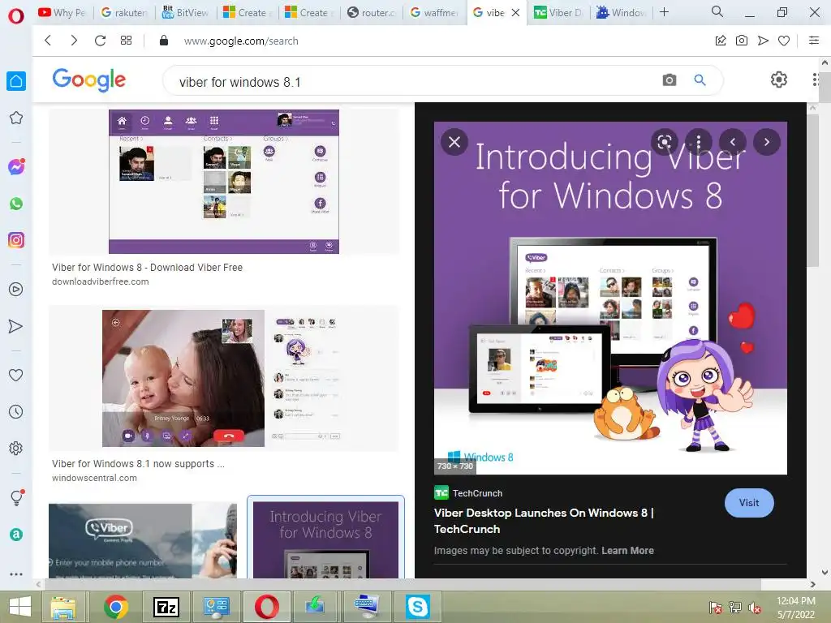This screenshot has width=831, height=623.
Task: Open the Player sidebar icon
Action: pos(16,290)
